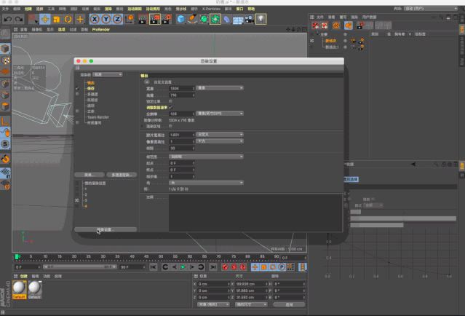Toggle the checkbox under Save in settings list
Image resolution: width=465 pixels, height=316 pixels.
pos(77,94)
